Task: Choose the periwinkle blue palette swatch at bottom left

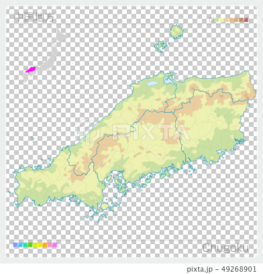Action: pos(15,245)
